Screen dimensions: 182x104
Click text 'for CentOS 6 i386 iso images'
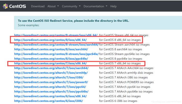pos(118,101)
